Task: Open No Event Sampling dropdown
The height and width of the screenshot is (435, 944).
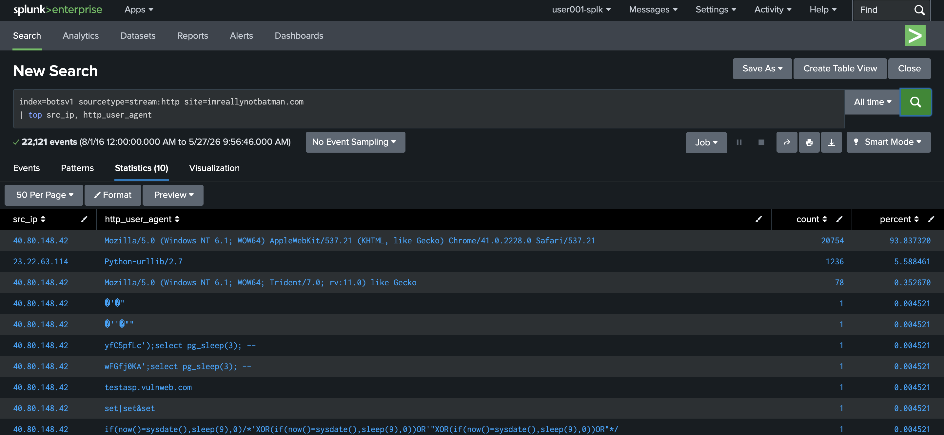Action: coord(355,142)
